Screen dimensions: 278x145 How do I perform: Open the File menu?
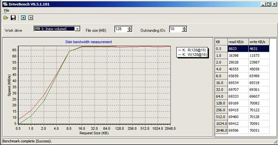tap(7, 11)
